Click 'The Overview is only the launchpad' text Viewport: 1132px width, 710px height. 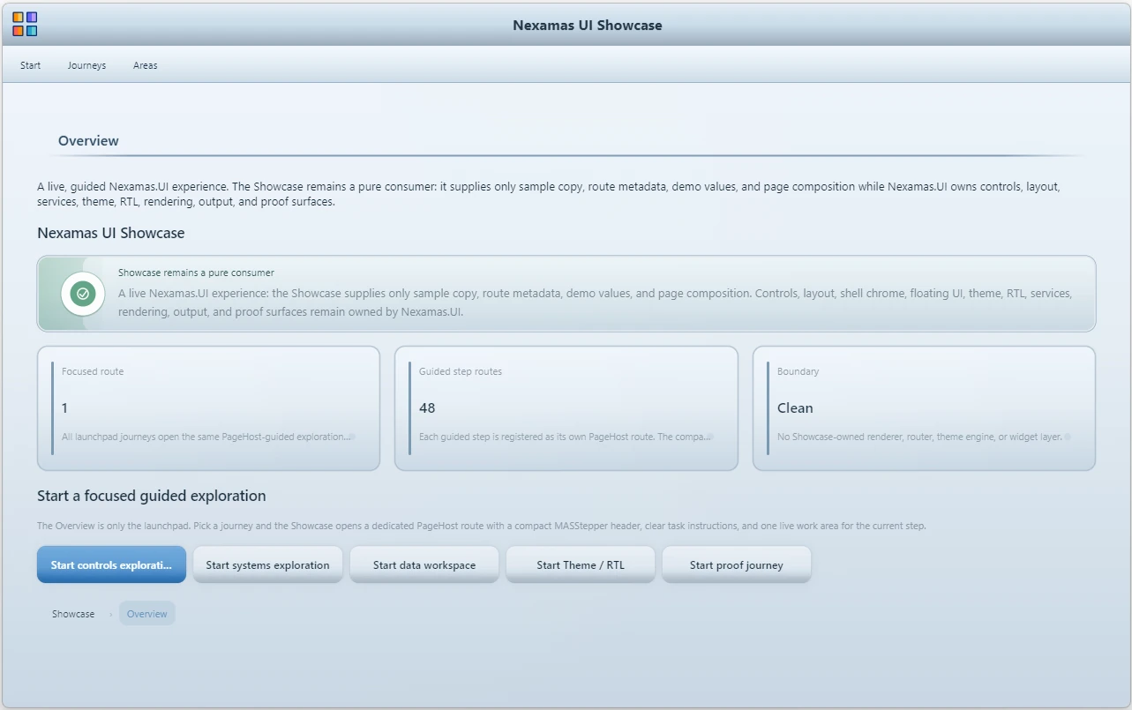[482, 526]
